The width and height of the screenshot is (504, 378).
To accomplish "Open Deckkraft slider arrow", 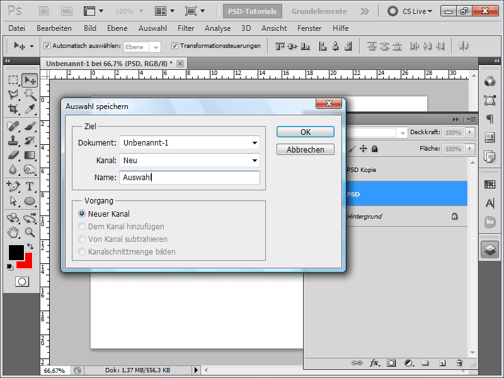I will coord(470,132).
